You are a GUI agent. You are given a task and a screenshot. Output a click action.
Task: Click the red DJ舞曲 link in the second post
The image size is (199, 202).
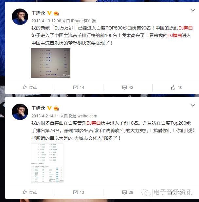pyautogui.click(x=94, y=123)
